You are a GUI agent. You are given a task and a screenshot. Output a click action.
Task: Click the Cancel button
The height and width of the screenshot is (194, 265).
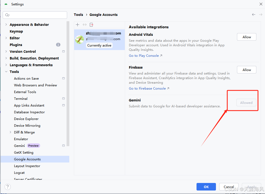coord(229,187)
